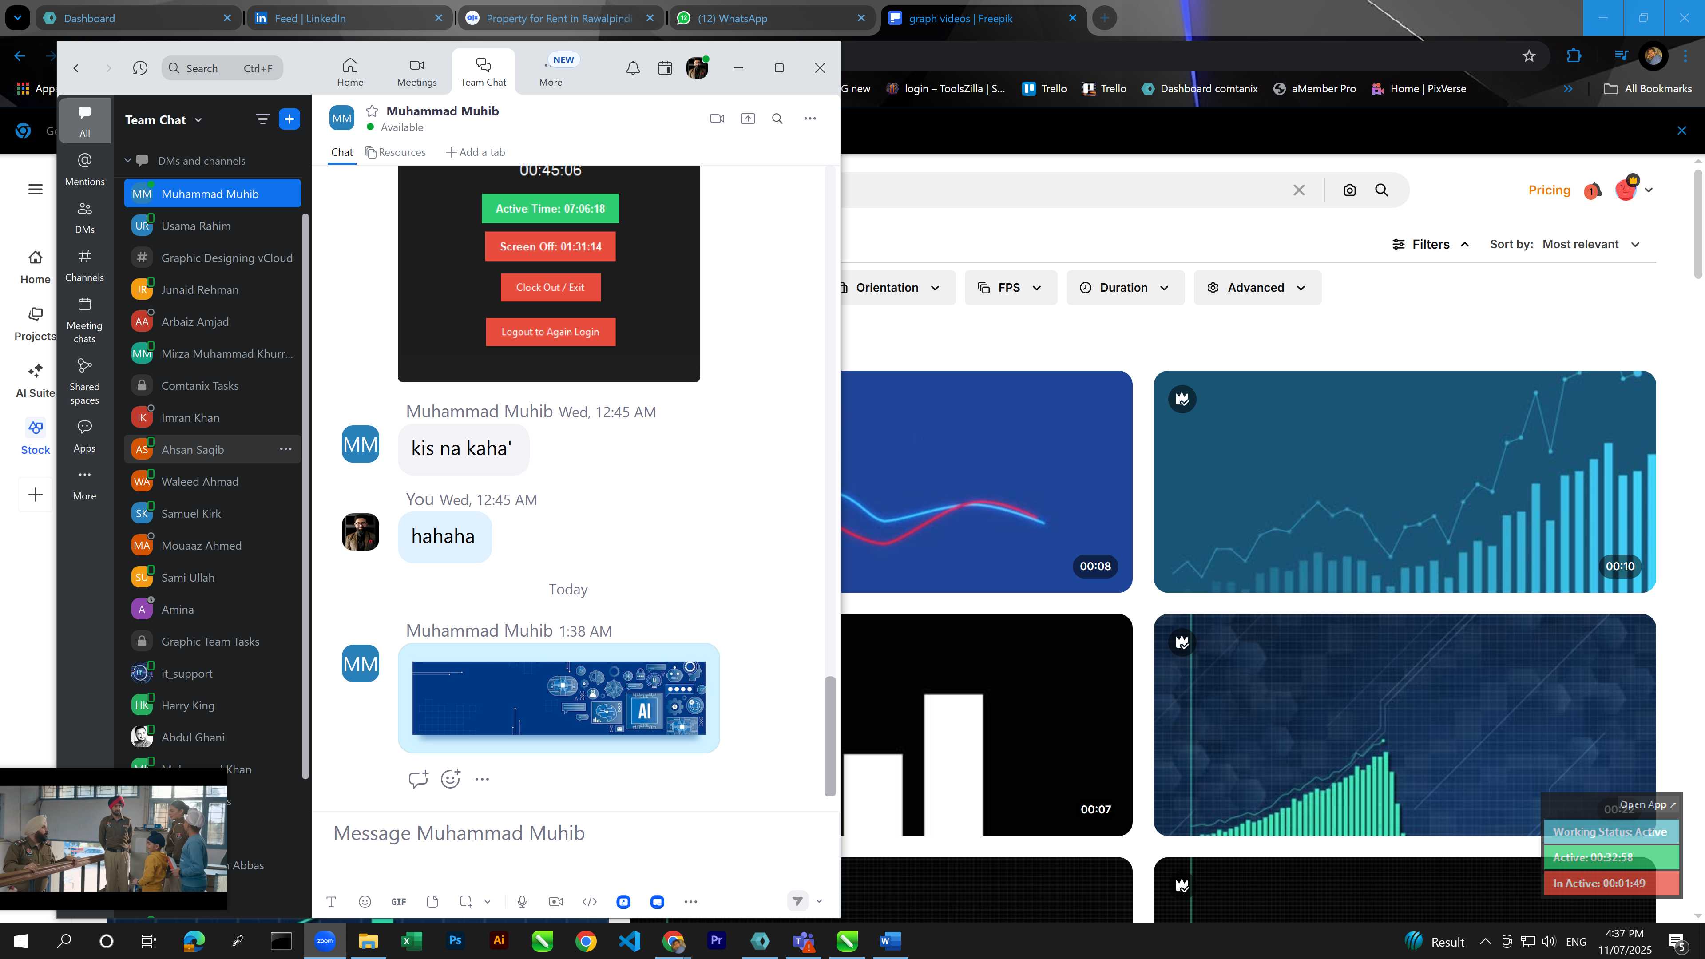Image resolution: width=1705 pixels, height=959 pixels.
Task: Open Photoshop from the taskbar
Action: (455, 940)
